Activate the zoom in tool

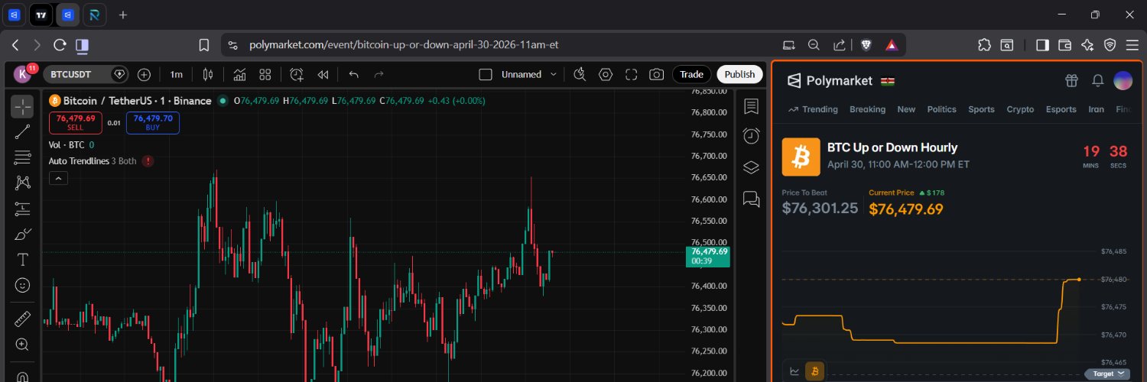[x=22, y=345]
